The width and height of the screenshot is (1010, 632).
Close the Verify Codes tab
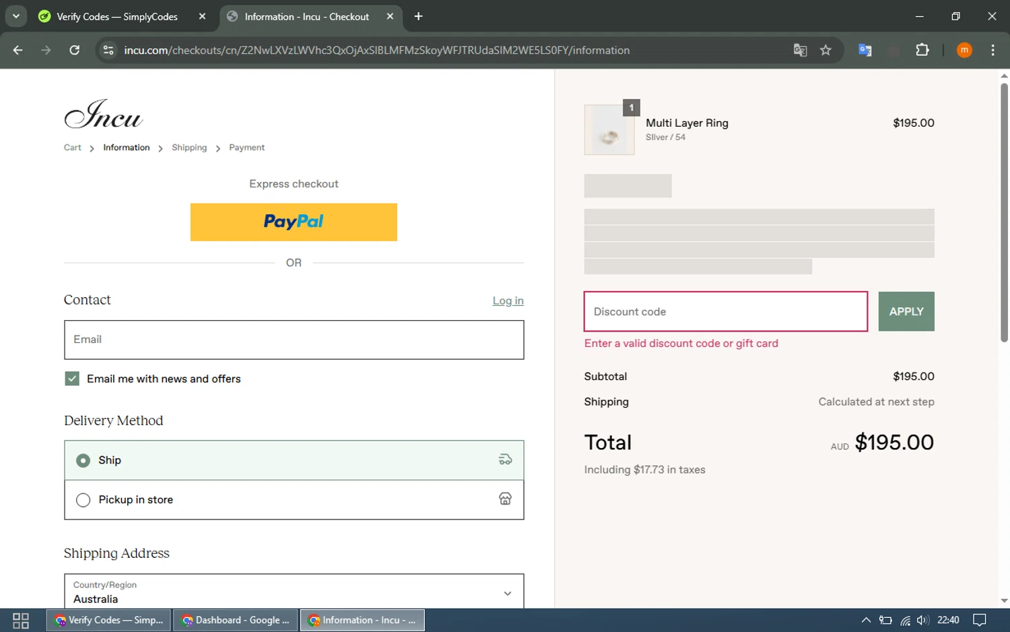click(x=202, y=16)
